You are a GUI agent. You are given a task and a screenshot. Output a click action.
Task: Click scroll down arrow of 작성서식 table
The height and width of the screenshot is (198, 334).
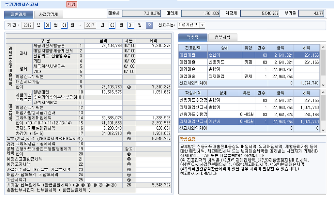(323, 130)
